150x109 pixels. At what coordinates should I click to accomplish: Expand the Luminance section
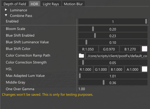(6, 10)
